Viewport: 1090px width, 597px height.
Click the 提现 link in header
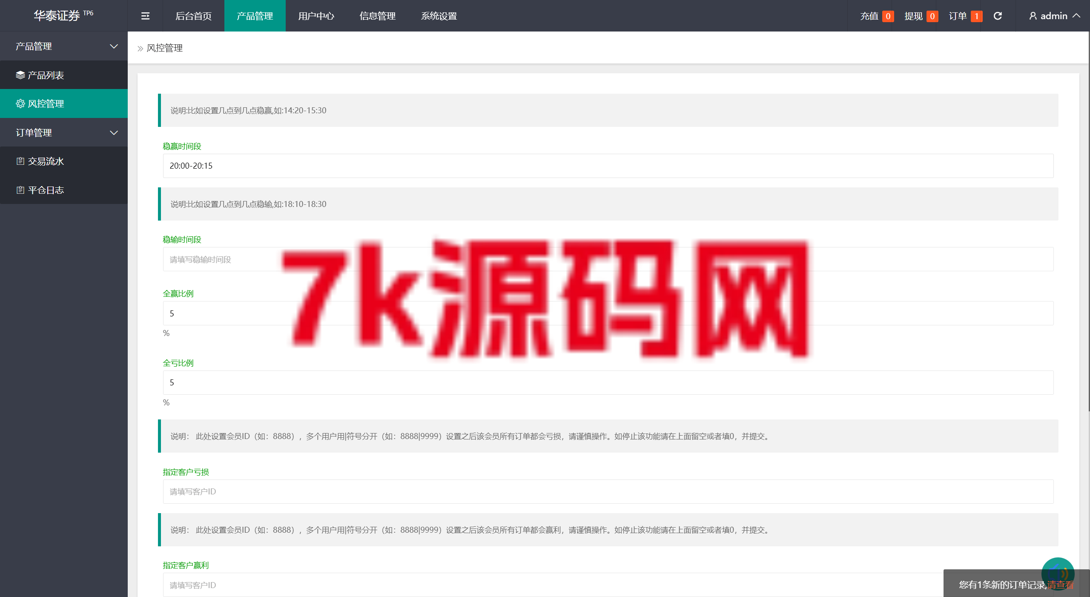pos(913,16)
